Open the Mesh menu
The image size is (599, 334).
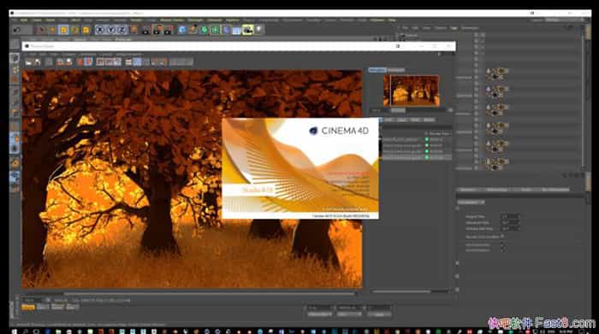click(75, 20)
